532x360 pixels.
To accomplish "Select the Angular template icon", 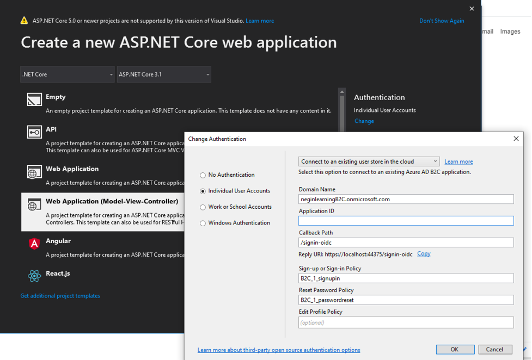I will [x=34, y=244].
